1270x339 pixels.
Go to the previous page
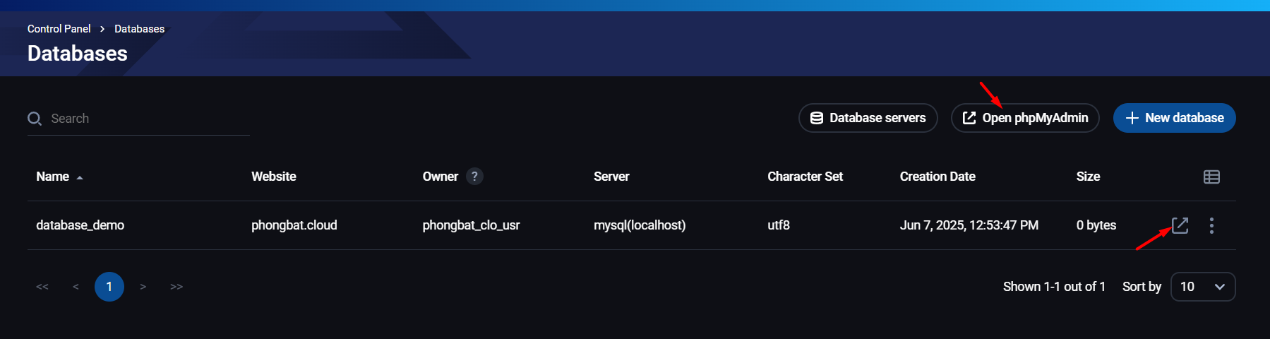76,287
